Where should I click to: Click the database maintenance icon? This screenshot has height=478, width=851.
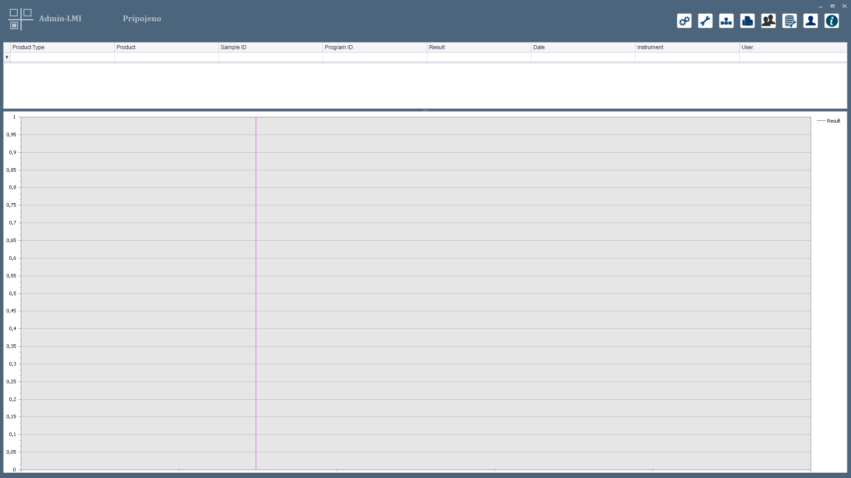pos(789,21)
